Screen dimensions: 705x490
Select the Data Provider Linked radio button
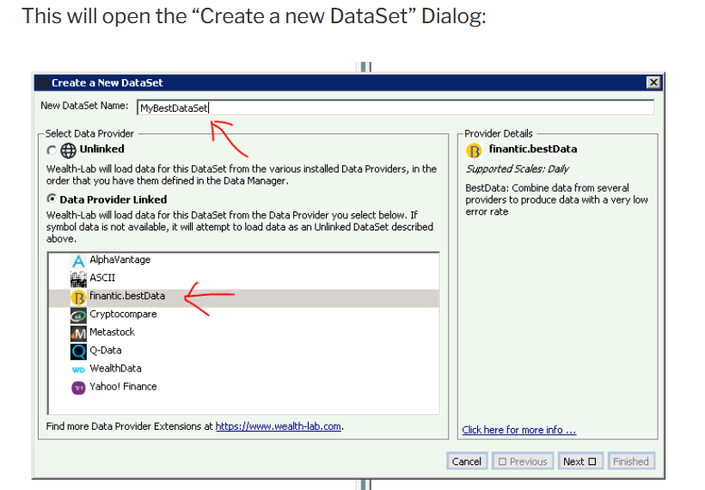pos(52,199)
